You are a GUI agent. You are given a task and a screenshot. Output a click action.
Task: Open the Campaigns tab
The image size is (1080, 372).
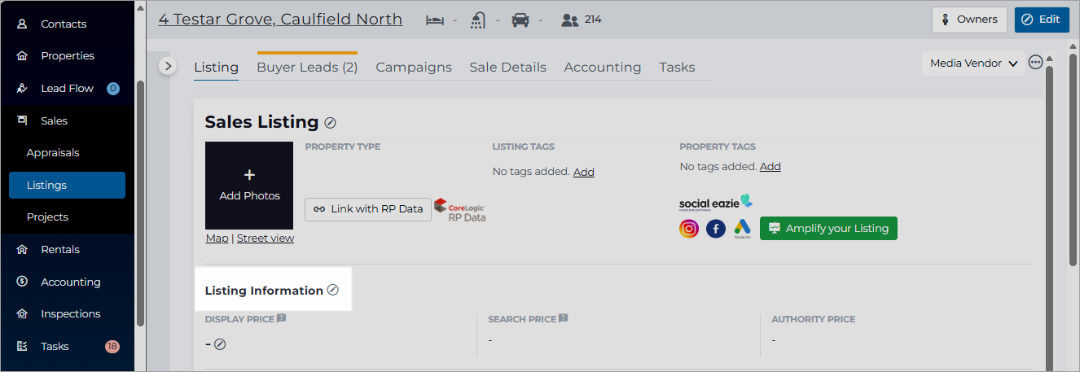(x=414, y=68)
